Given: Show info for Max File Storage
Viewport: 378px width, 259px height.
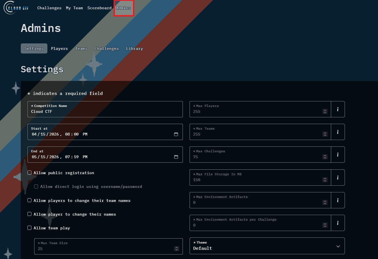Looking at the screenshot, I should [338, 178].
